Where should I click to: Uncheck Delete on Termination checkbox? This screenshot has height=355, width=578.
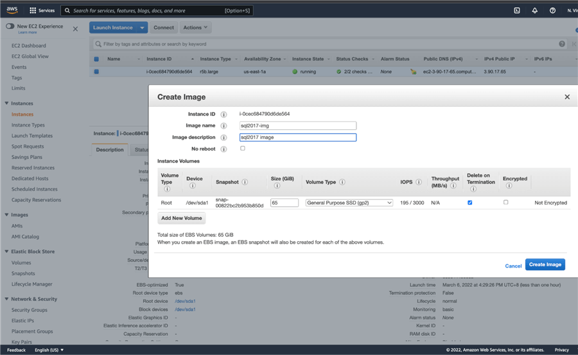pos(470,203)
